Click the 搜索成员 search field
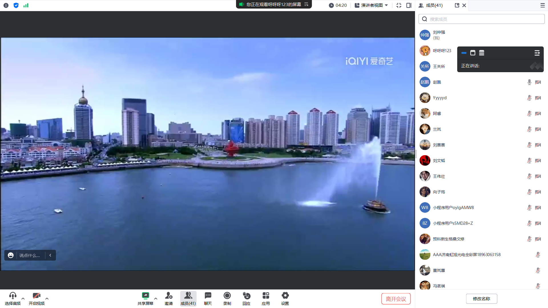 pyautogui.click(x=481, y=19)
